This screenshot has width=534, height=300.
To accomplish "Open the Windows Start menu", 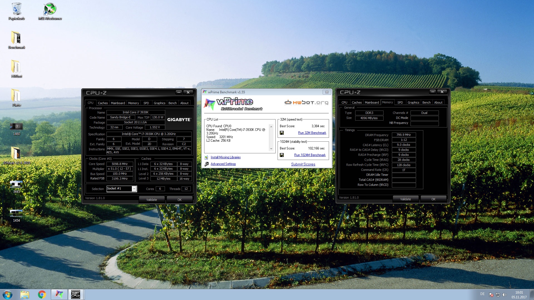I will point(8,294).
